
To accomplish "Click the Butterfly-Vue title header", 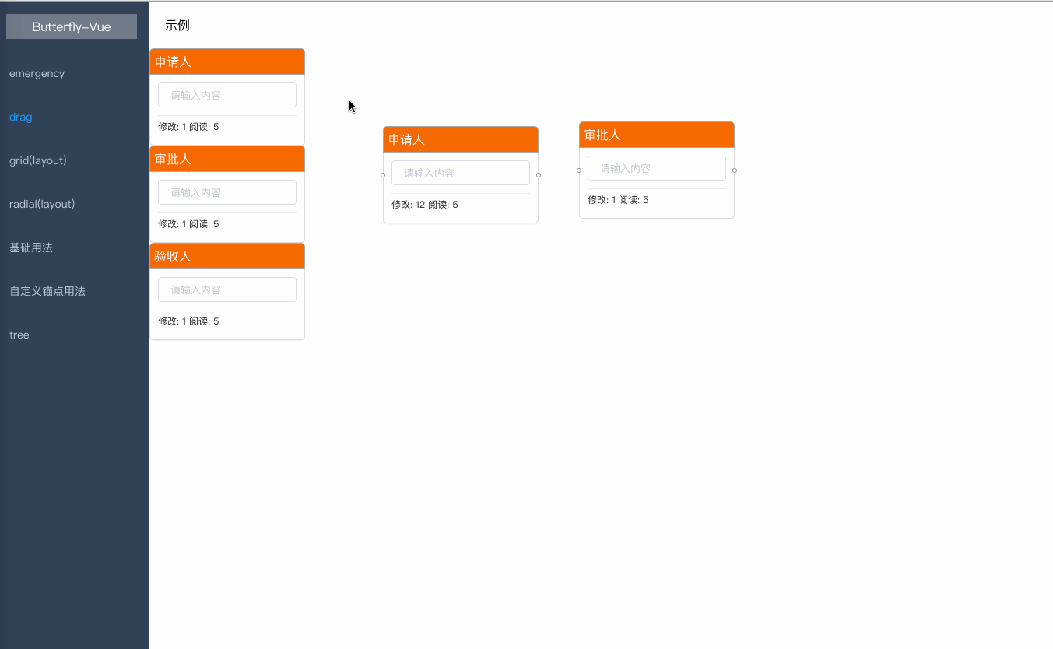I will tap(71, 26).
